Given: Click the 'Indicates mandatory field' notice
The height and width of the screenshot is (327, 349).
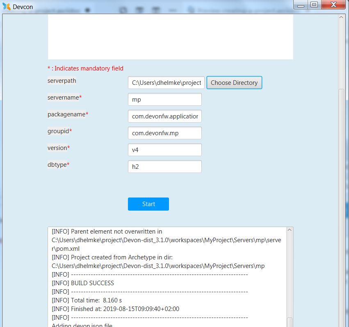Looking at the screenshot, I should (x=85, y=68).
